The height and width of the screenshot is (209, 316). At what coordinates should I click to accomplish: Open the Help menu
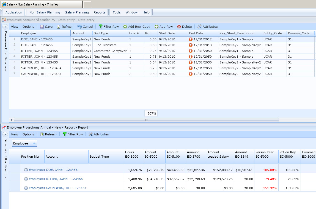pos(146,12)
